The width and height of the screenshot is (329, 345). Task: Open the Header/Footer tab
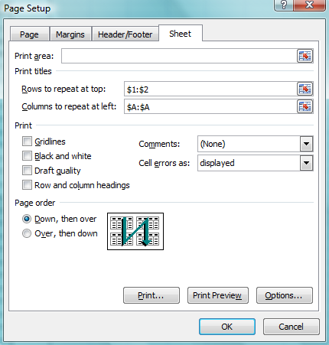point(125,34)
